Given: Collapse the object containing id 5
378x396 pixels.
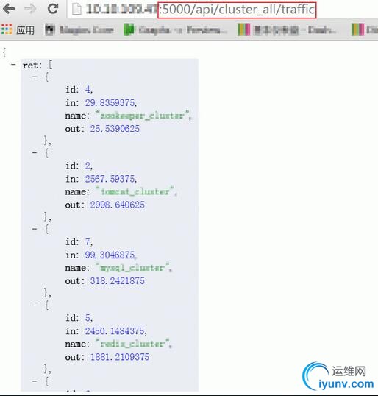Looking at the screenshot, I should click(35, 305).
